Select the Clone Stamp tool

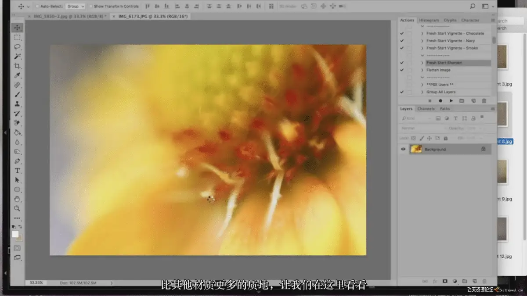pyautogui.click(x=18, y=104)
